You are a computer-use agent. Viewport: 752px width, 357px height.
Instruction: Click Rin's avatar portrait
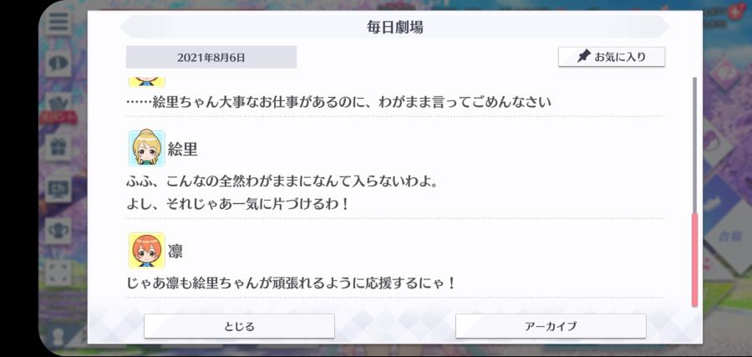pos(147,250)
